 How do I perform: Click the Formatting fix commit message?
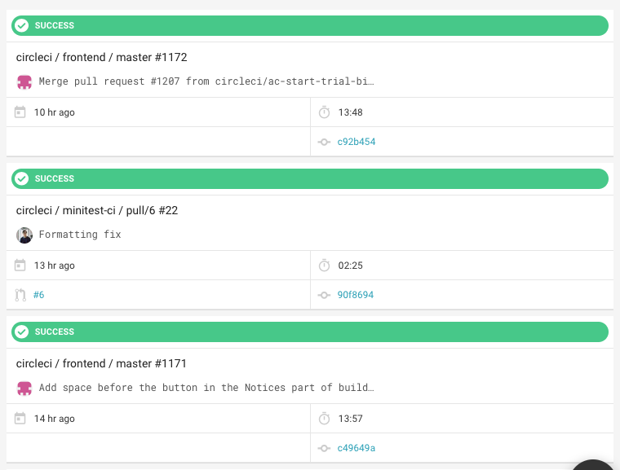[80, 235]
